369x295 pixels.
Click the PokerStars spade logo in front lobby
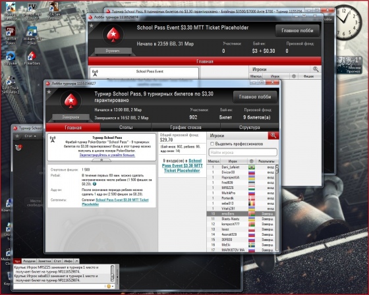pos(71,101)
